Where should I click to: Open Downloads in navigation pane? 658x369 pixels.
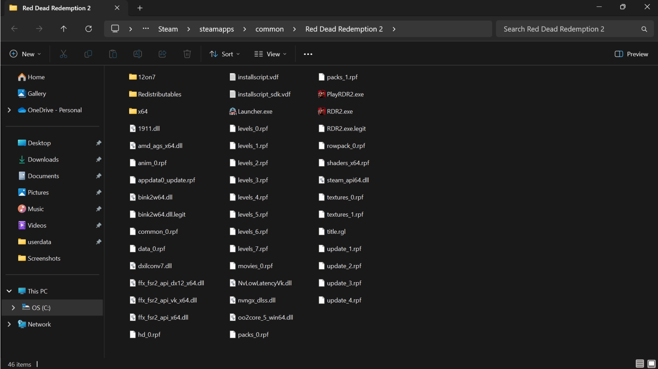click(x=38, y=159)
